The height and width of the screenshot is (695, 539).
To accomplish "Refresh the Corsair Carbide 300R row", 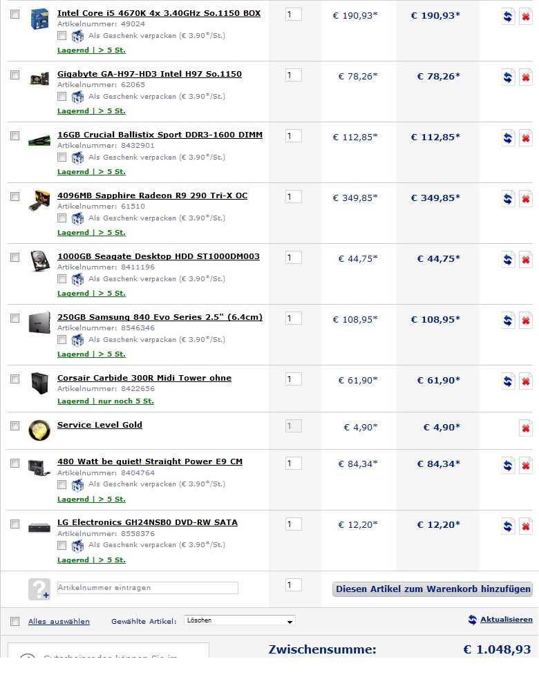I will (508, 381).
